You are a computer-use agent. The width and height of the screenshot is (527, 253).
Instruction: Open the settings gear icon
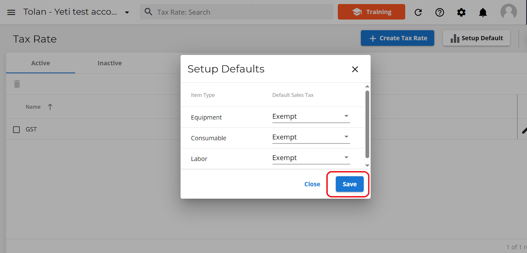point(461,13)
